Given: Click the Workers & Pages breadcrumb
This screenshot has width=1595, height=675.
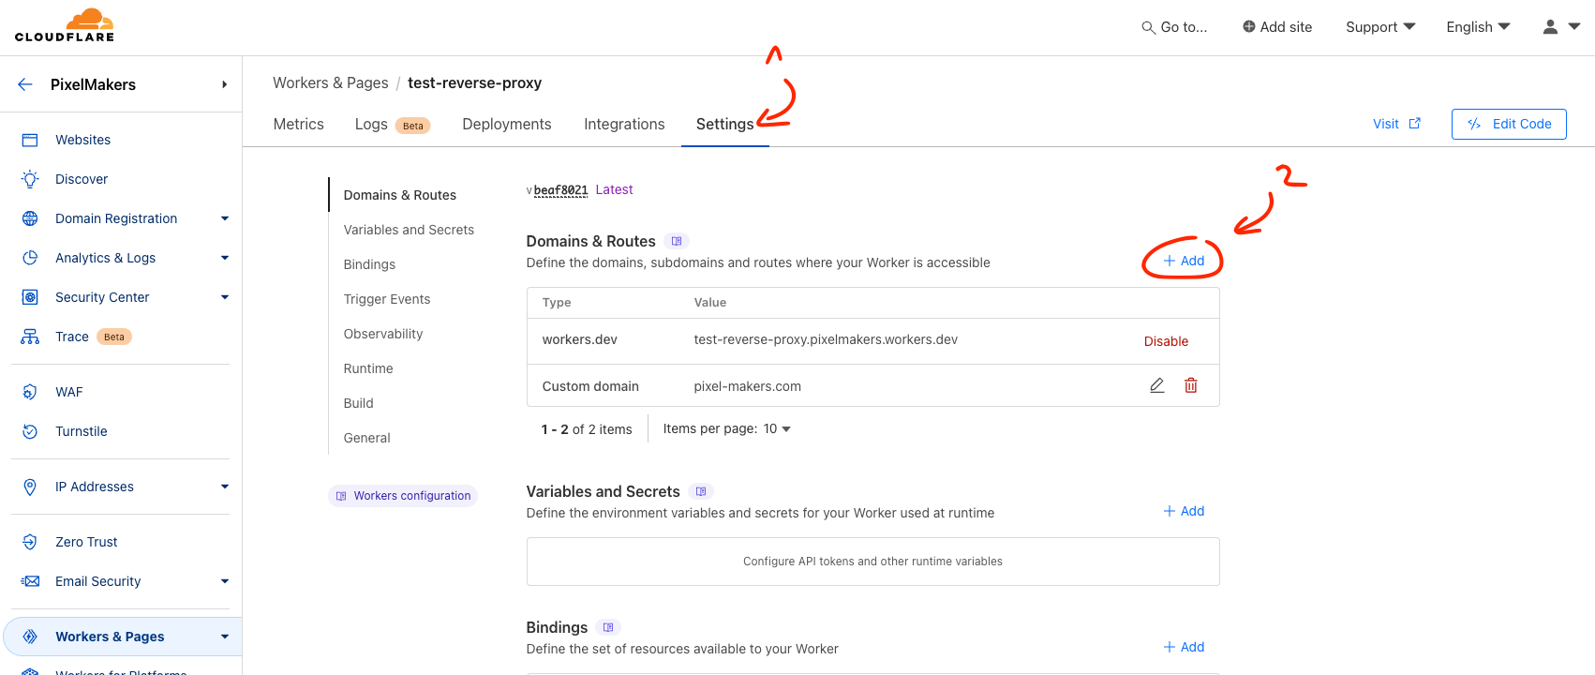Looking at the screenshot, I should (330, 82).
